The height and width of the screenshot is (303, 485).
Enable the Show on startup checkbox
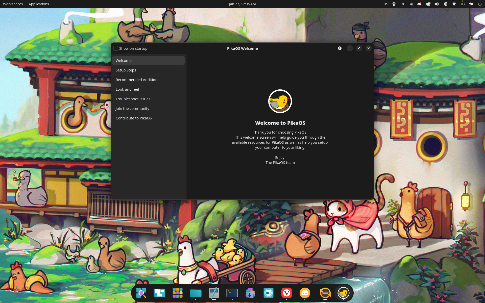(116, 48)
